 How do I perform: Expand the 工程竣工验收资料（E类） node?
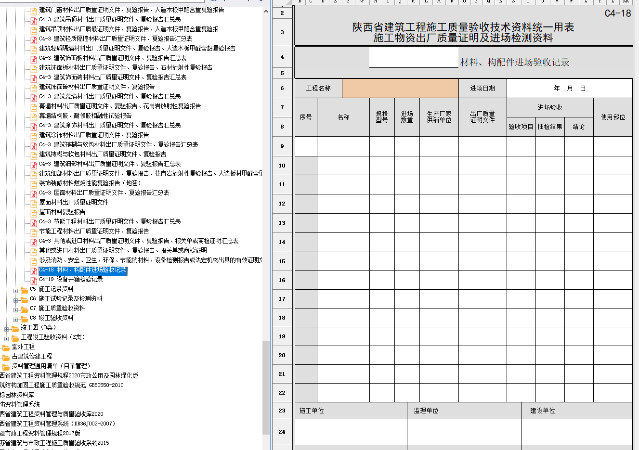[6, 339]
